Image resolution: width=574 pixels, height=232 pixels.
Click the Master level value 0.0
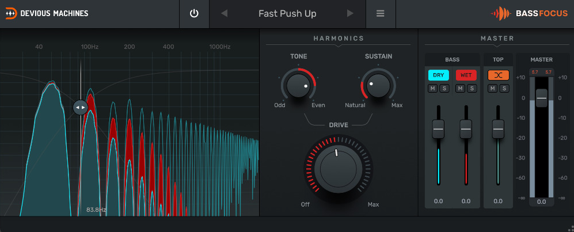click(x=541, y=201)
